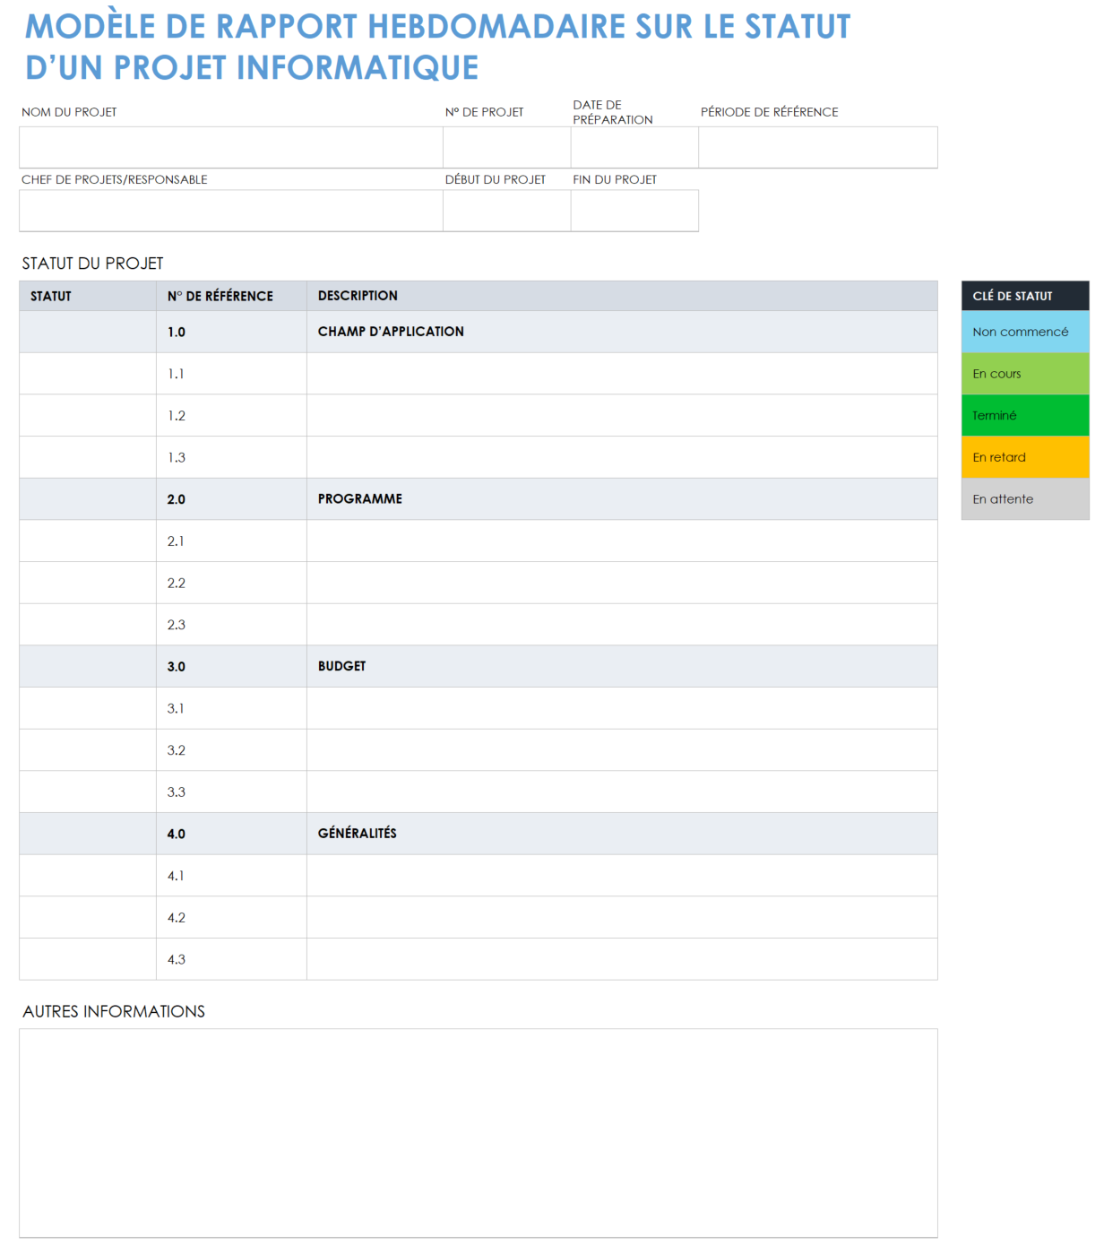This screenshot has width=1104, height=1246.
Task: Click the description cell for row 1.1
Action: (x=621, y=373)
